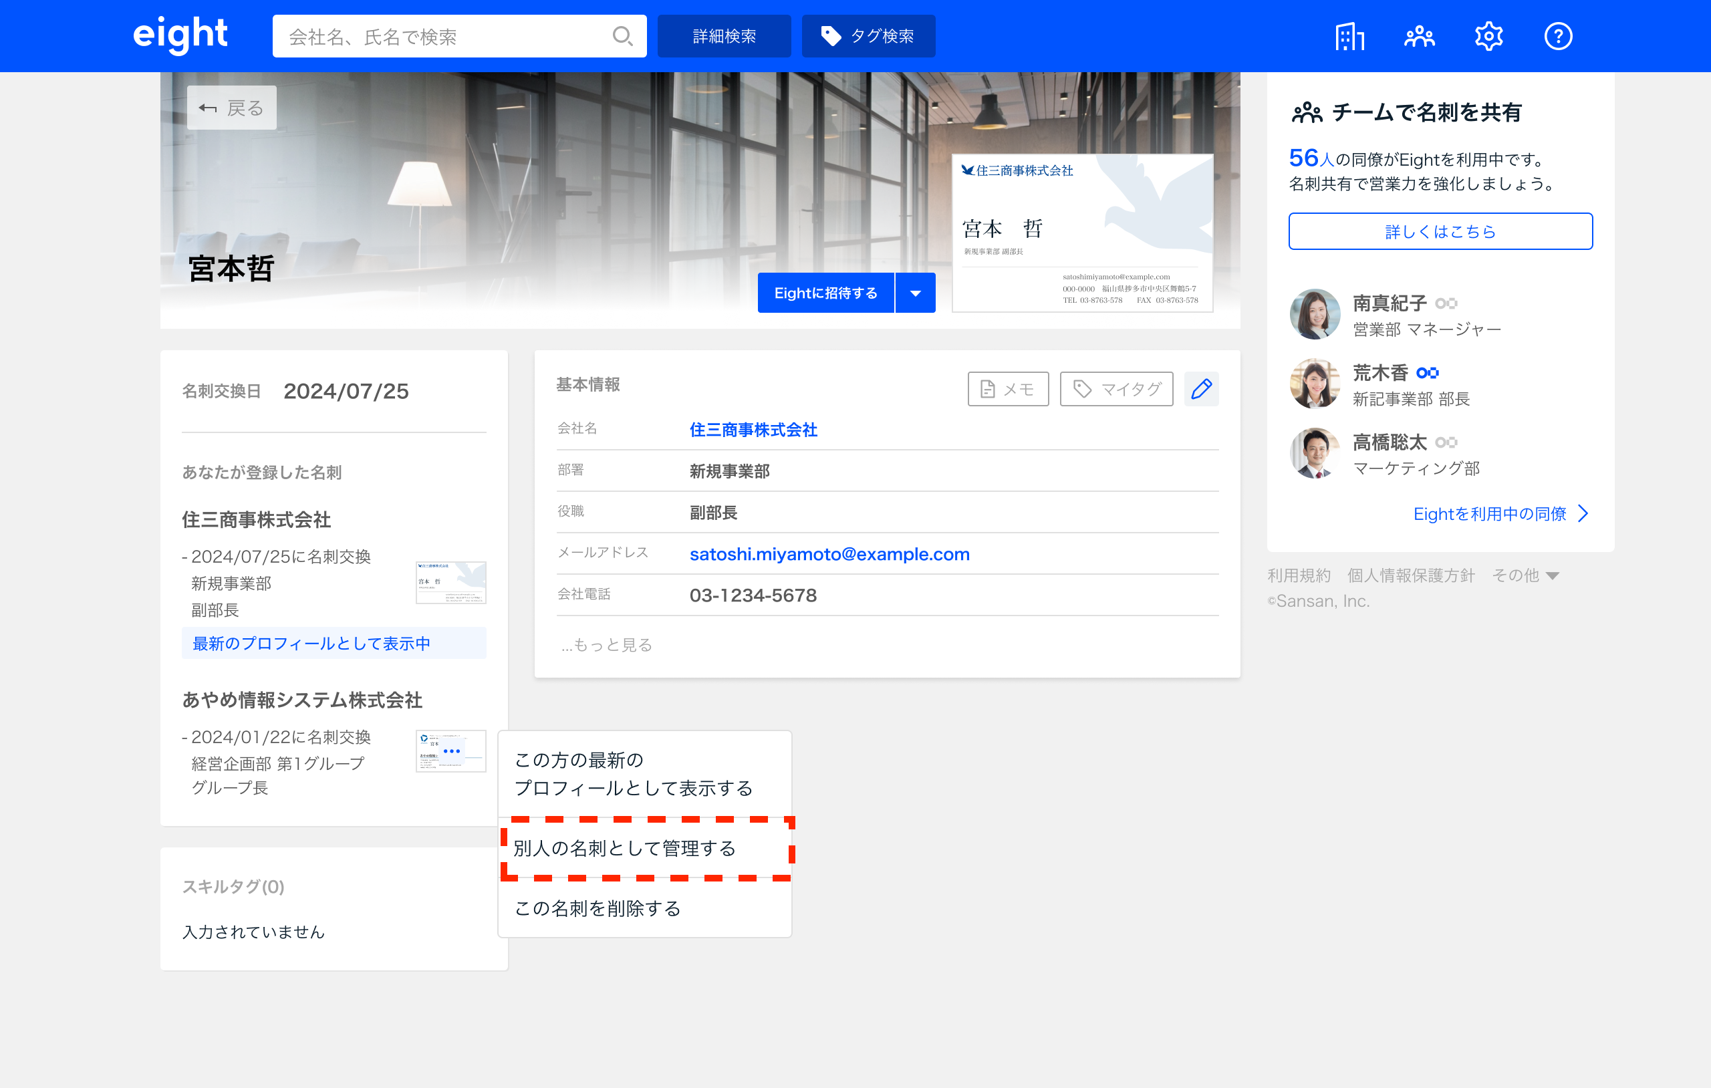Click the 戻る back button
This screenshot has height=1088, width=1711.
tap(232, 108)
